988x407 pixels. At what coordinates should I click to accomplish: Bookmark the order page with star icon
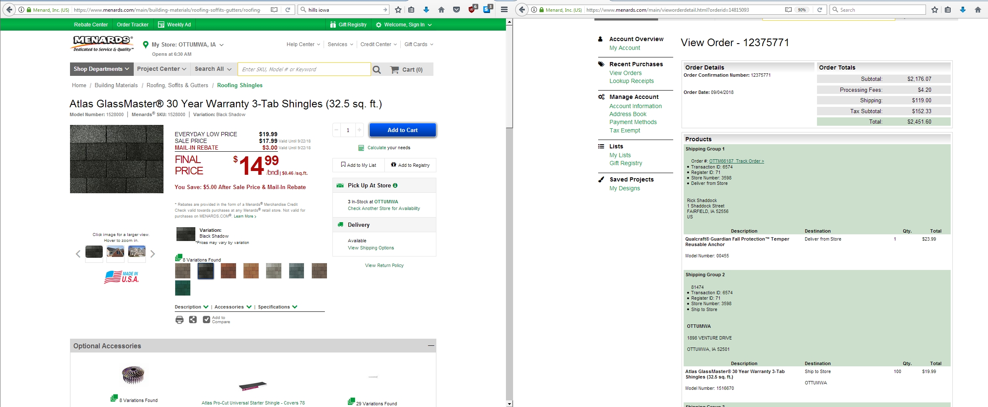click(x=935, y=10)
